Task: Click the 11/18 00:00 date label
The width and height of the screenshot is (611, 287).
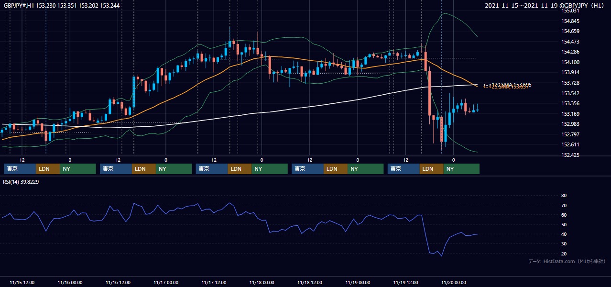Action: pyautogui.click(x=262, y=282)
